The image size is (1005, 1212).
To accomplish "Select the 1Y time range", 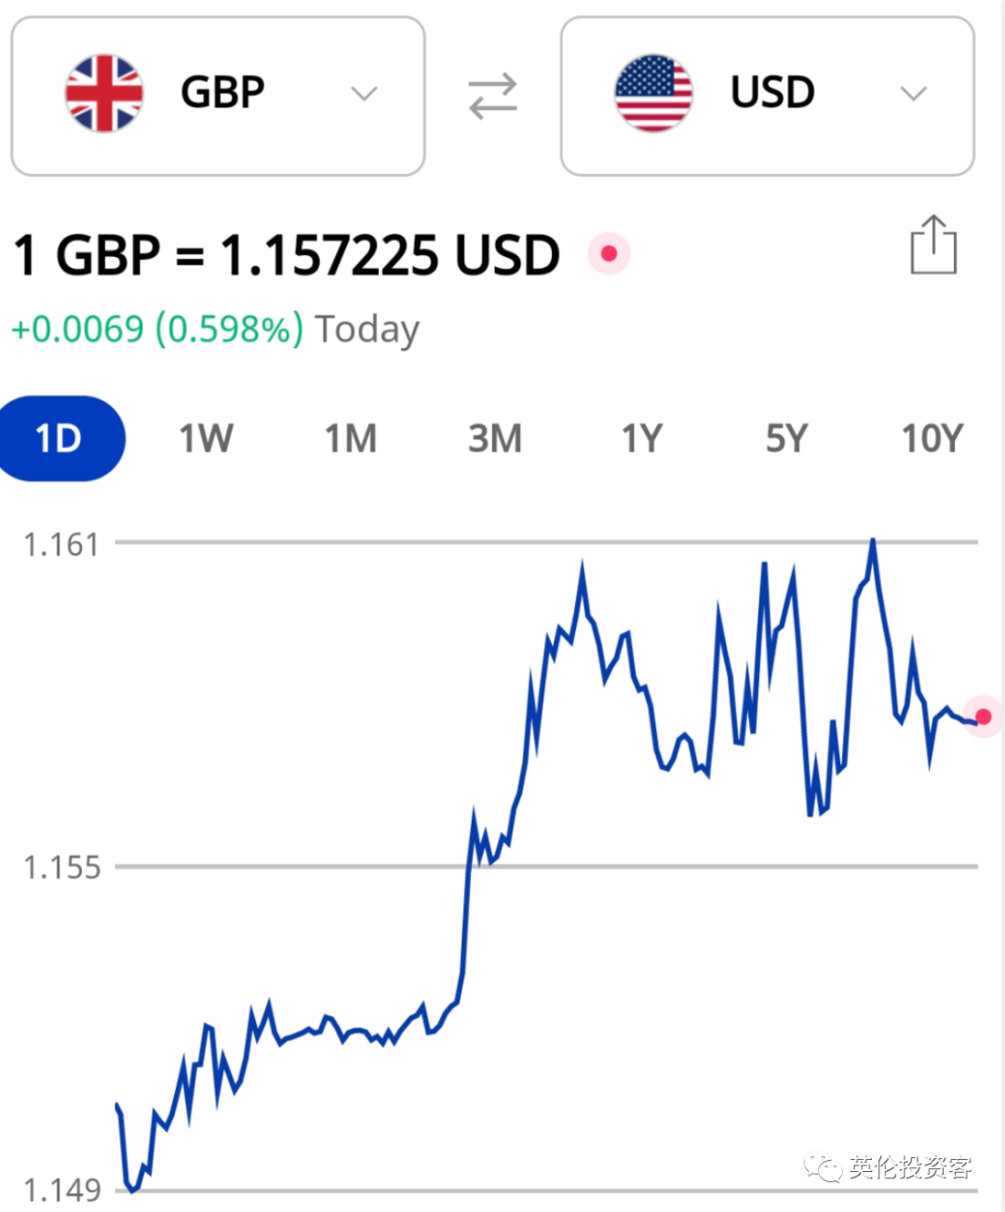I will 641,438.
